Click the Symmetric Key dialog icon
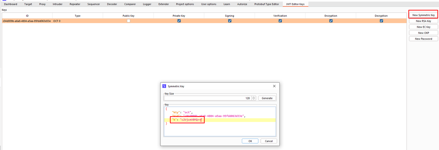Viewport: 439px width, 150px height. 164,86
